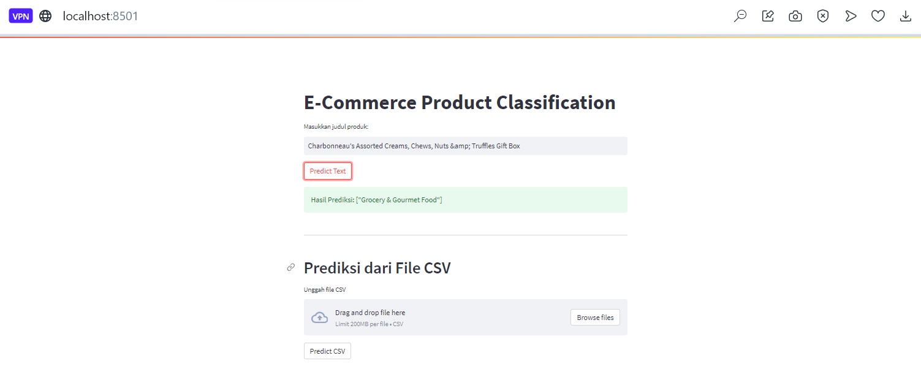Open the downloads arrow icon
This screenshot has height=377, width=921.
coord(906,17)
